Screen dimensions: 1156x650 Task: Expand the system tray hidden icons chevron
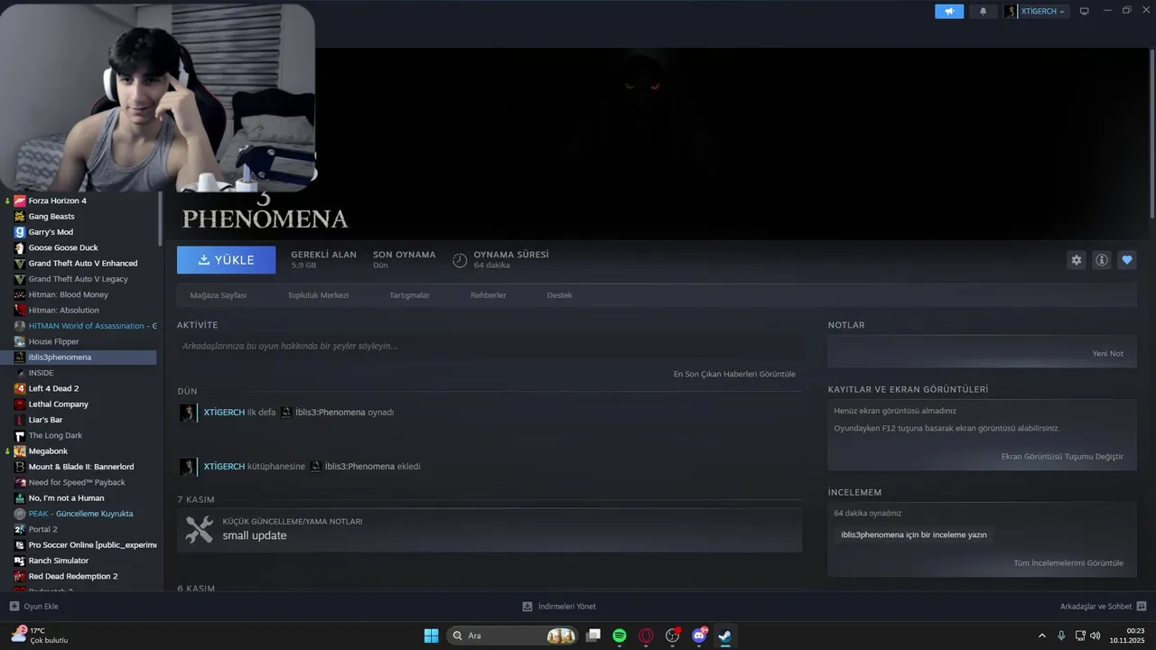(1042, 636)
